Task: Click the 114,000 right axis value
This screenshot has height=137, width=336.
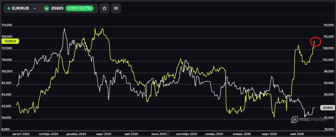Action: [x=328, y=25]
